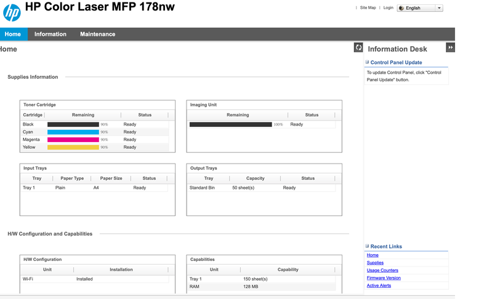The height and width of the screenshot is (299, 492).
Task: Click the Magenta toner level bar
Action: 73,140
